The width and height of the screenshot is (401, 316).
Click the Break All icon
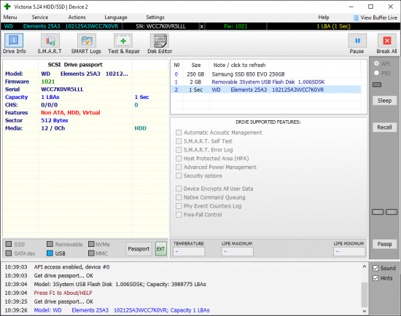coord(387,41)
